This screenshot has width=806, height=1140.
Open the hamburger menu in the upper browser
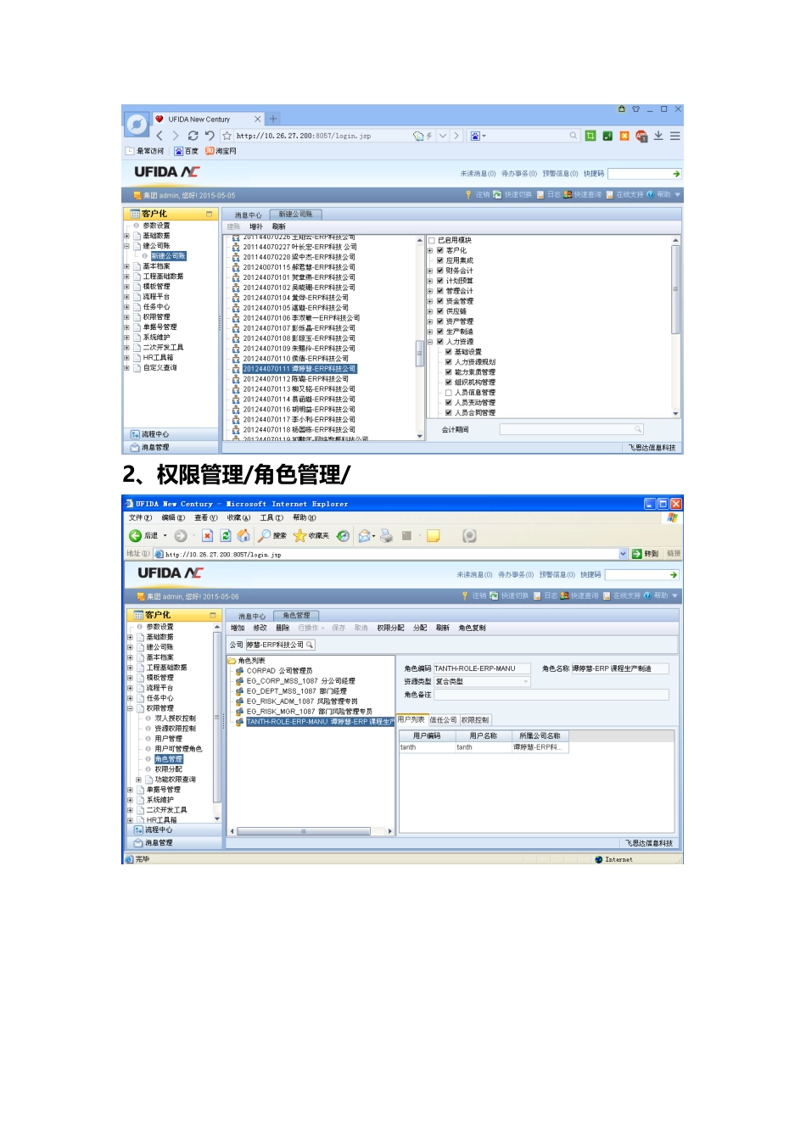tap(674, 136)
